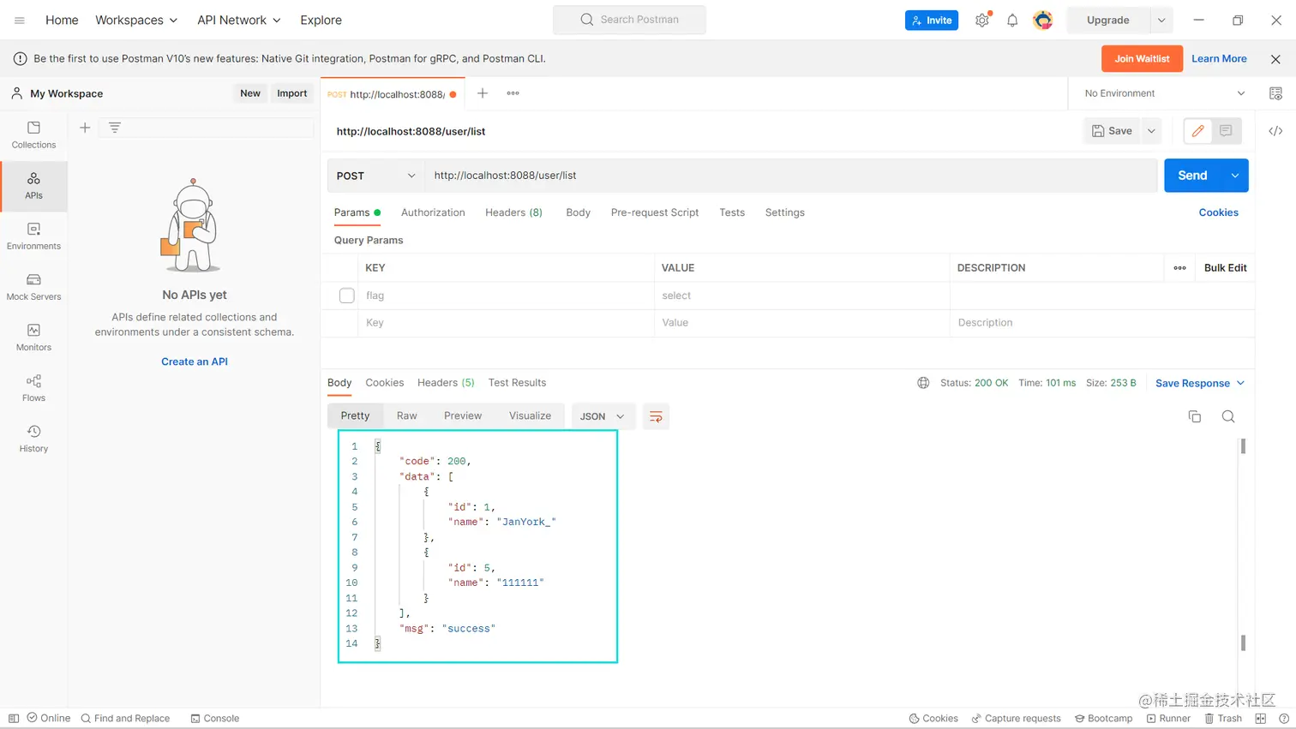Open the hamburger menu icon
This screenshot has width=1296, height=729.
click(x=19, y=20)
